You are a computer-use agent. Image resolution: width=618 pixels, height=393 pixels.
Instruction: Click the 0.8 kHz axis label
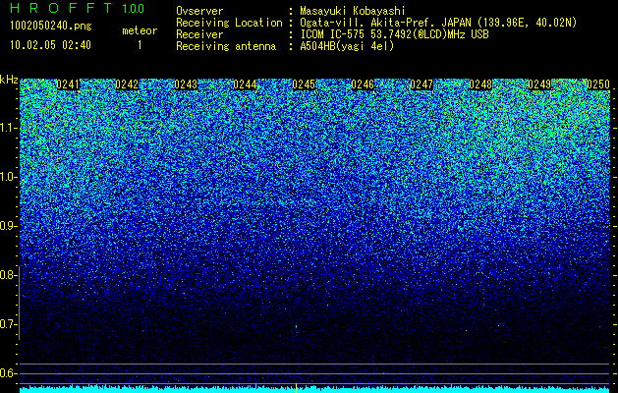pyautogui.click(x=7, y=275)
